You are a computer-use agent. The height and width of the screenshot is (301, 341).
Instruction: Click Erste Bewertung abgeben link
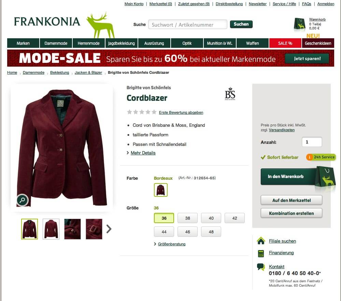(181, 112)
